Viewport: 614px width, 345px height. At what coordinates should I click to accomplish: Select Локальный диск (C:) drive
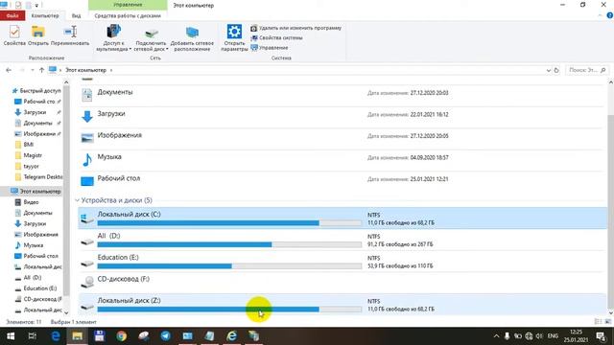point(342,218)
